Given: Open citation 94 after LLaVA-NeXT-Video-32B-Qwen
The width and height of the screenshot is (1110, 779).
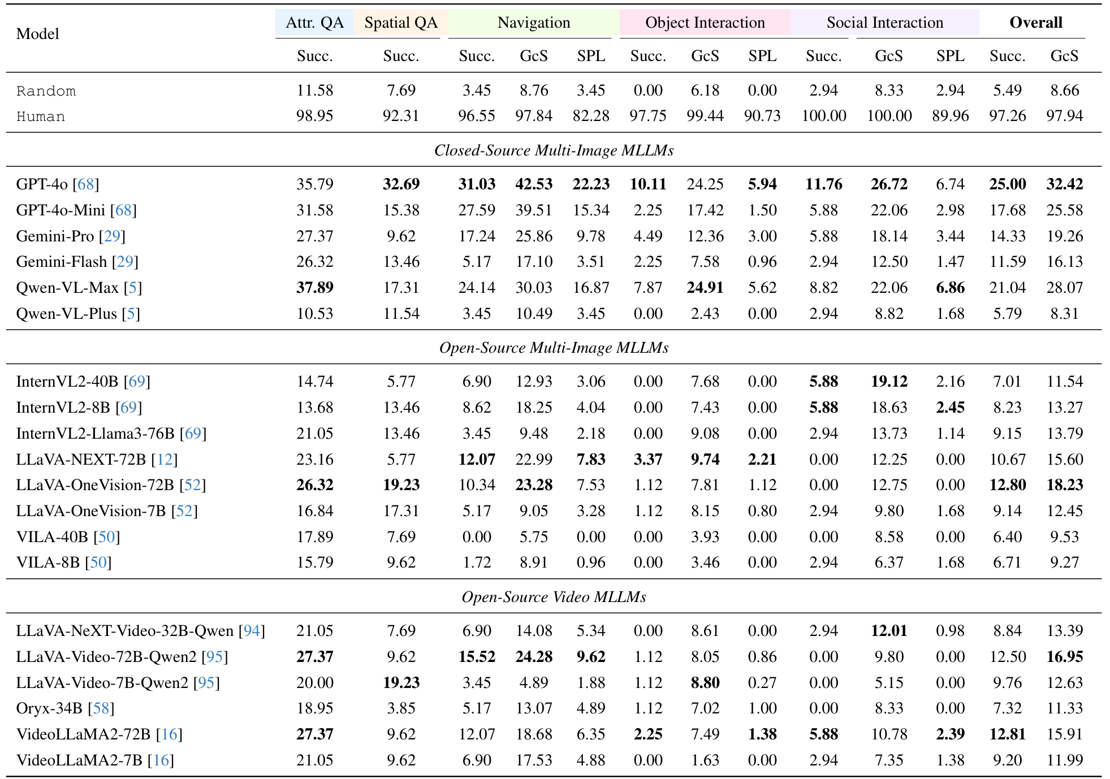Looking at the screenshot, I should tap(252, 631).
